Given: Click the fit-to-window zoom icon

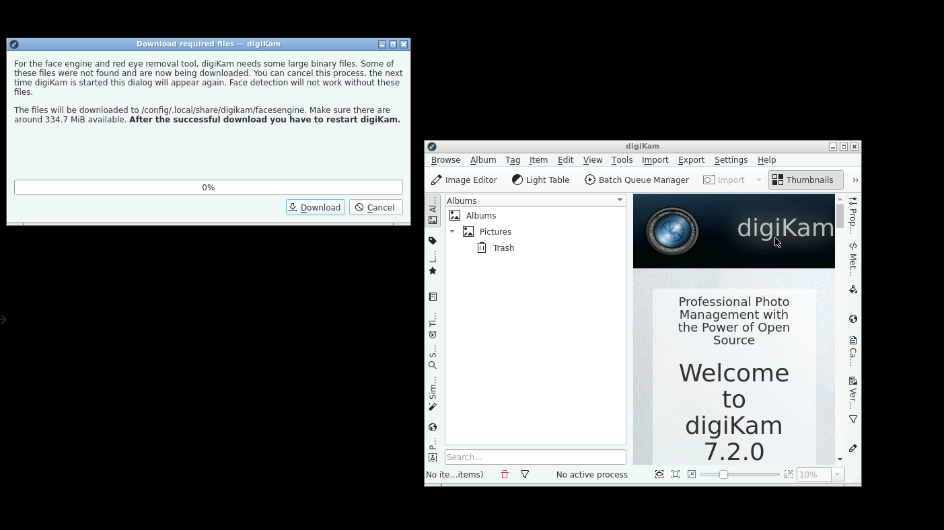Looking at the screenshot, I should tap(676, 474).
